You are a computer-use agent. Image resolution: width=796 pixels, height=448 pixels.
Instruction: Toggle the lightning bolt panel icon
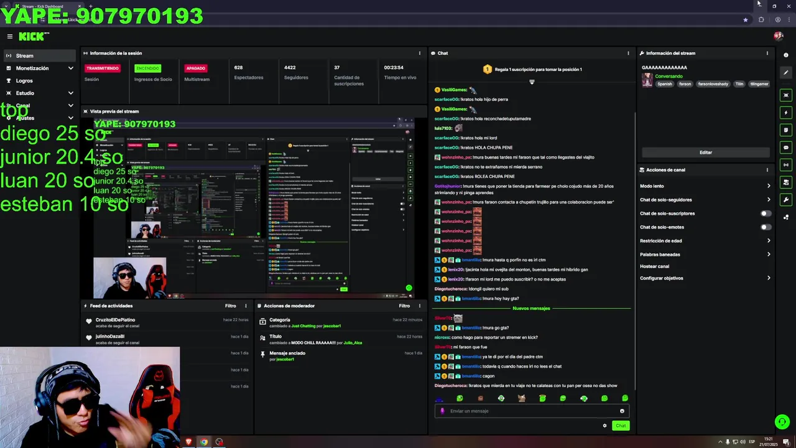tap(786, 113)
